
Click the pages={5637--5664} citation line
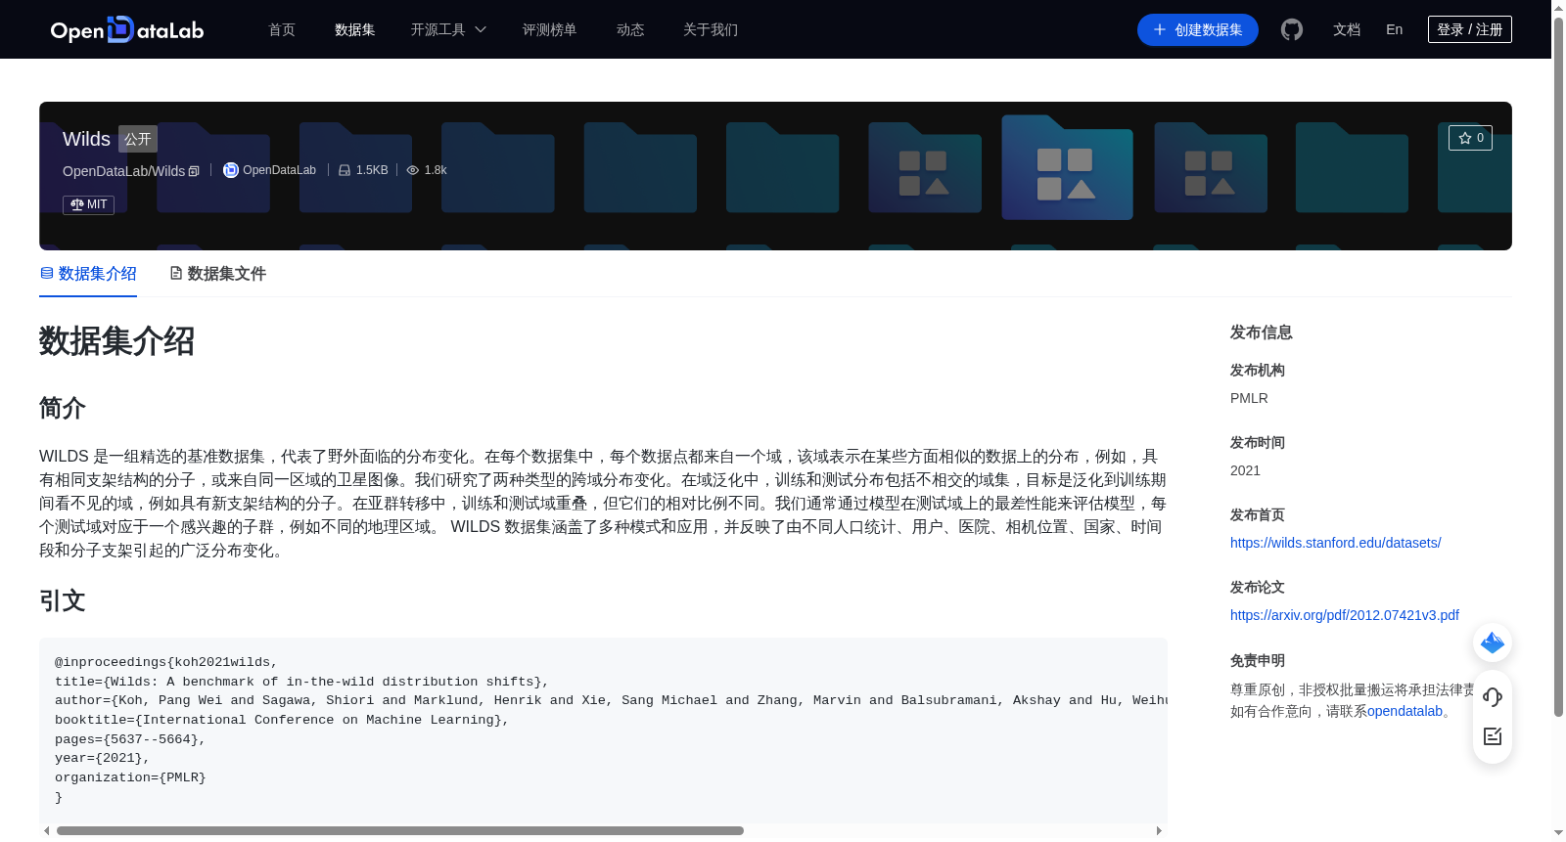tap(130, 739)
